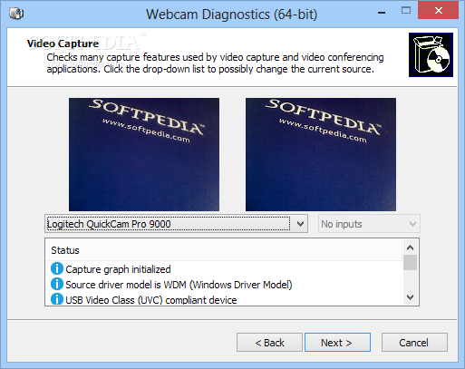Close the Webcam Diagnostics window

(438, 11)
